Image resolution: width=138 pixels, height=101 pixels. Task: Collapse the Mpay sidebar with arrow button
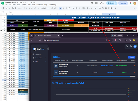[48, 49]
